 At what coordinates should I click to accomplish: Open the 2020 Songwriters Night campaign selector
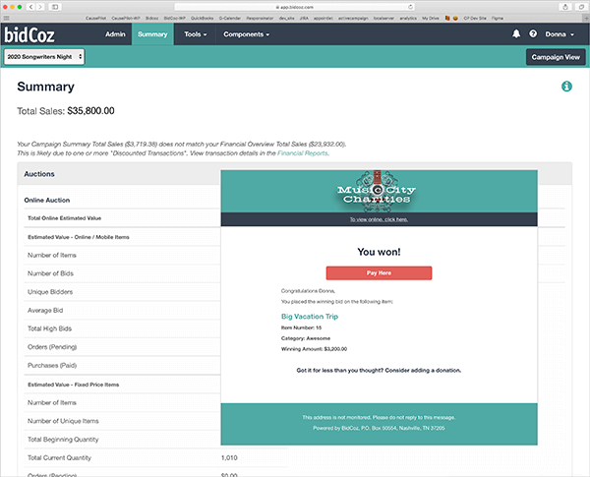44,57
